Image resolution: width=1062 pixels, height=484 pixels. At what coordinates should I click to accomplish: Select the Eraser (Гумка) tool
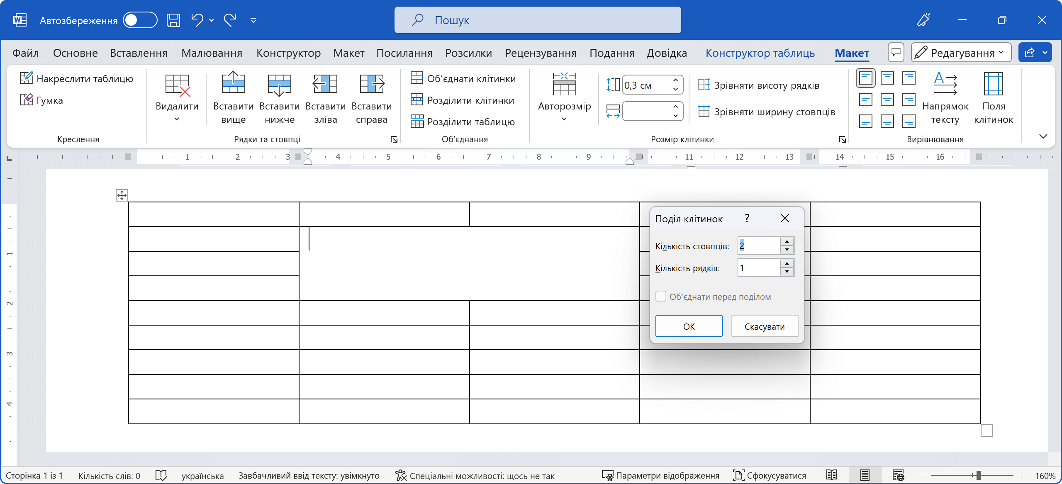41,100
